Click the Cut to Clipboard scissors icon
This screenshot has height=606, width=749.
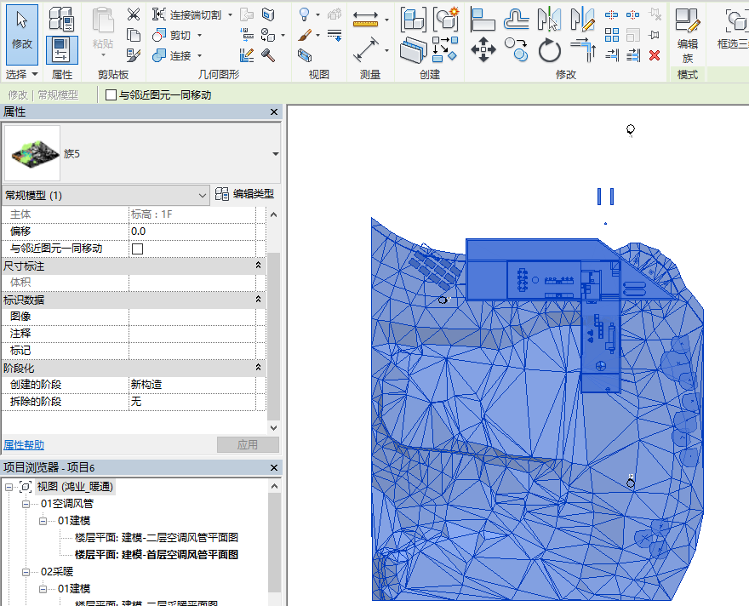pos(134,14)
